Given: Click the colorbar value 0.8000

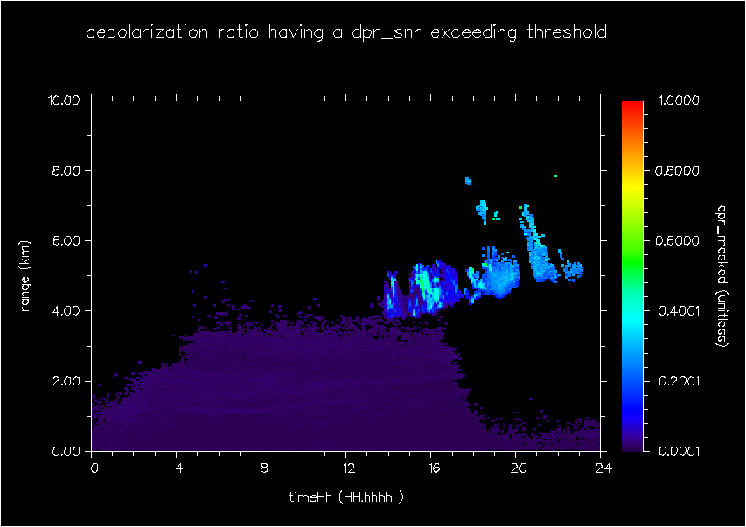Looking at the screenshot, I should click(677, 170).
